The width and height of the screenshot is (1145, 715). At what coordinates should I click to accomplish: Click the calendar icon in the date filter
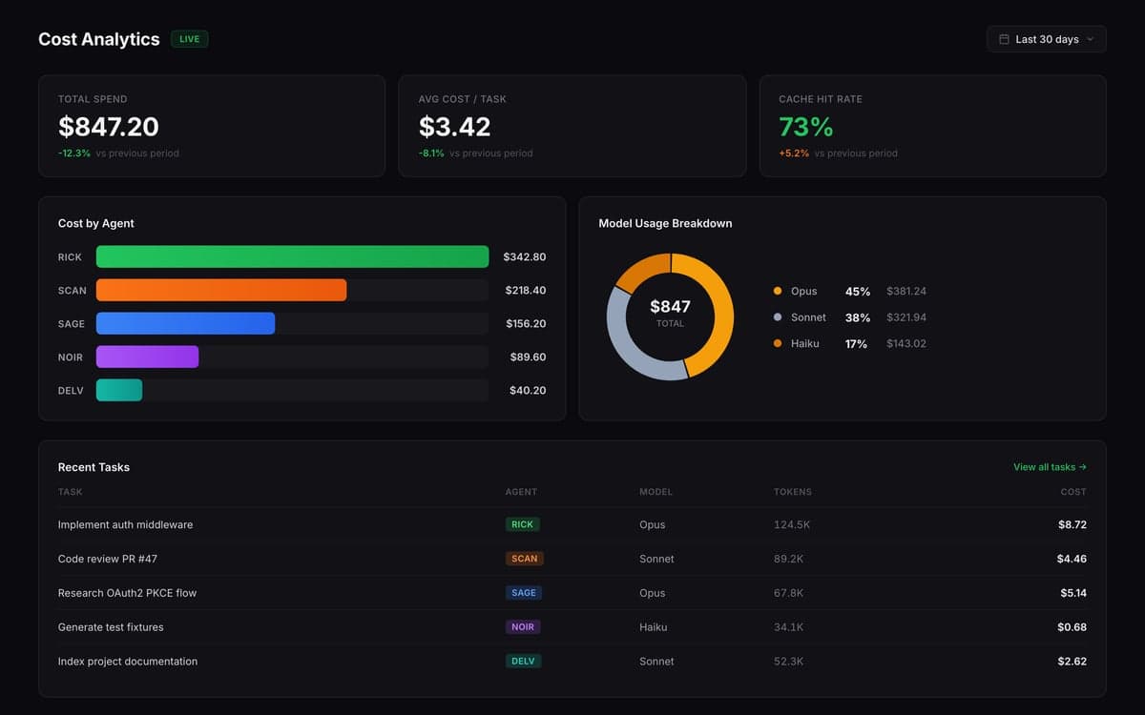[1004, 38]
